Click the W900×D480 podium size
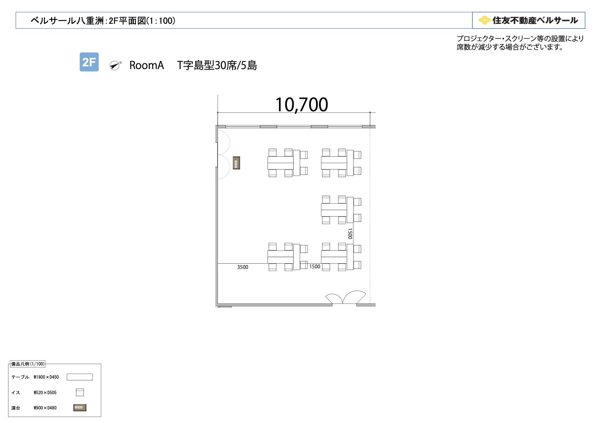 point(45,408)
